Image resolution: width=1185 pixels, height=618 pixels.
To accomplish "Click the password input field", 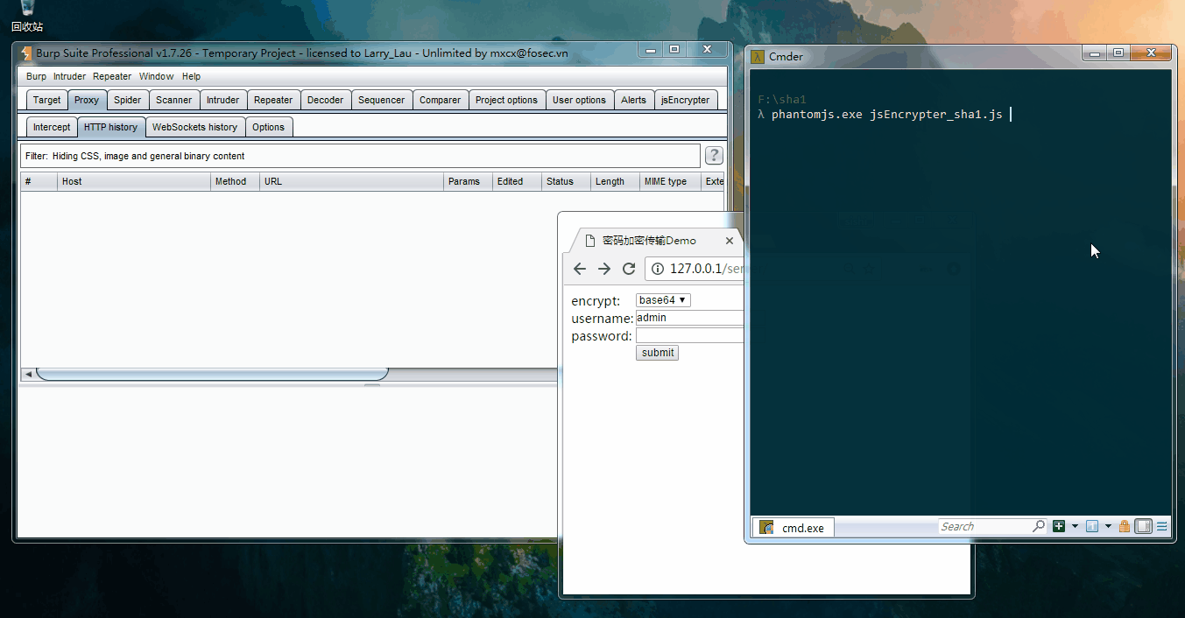I will [x=690, y=335].
